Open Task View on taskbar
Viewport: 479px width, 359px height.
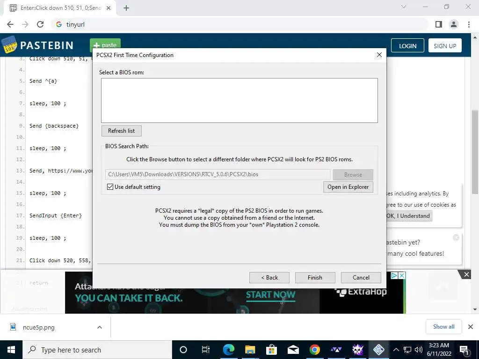point(206,350)
